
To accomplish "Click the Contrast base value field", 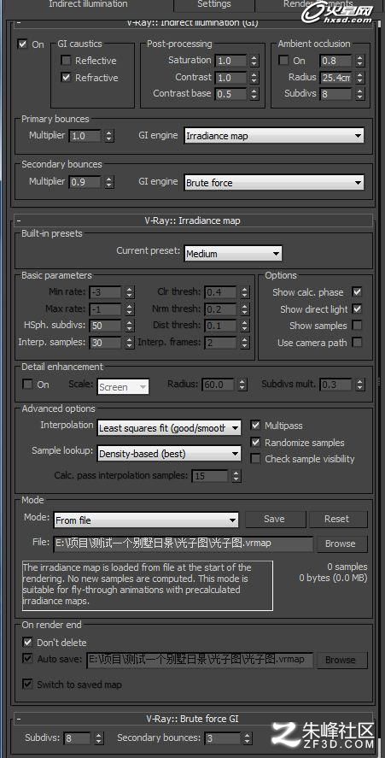I will (230, 94).
